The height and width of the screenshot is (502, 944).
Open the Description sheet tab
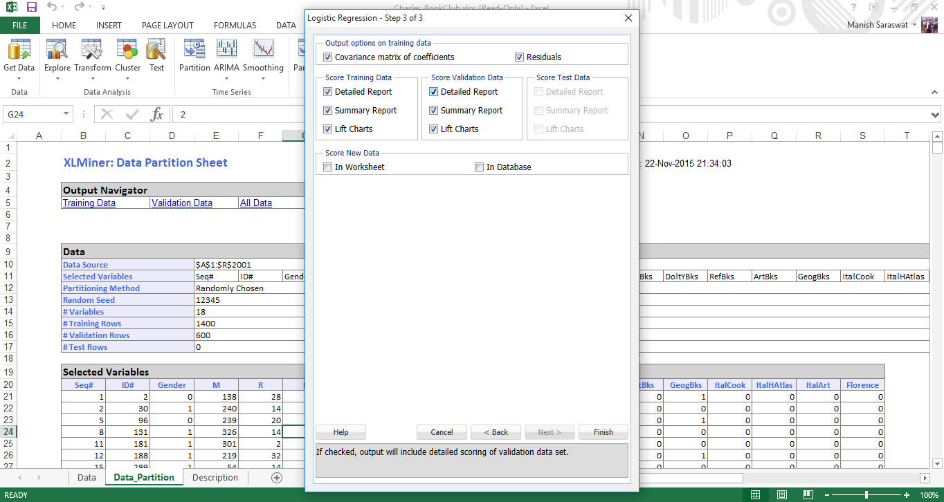[x=215, y=478]
